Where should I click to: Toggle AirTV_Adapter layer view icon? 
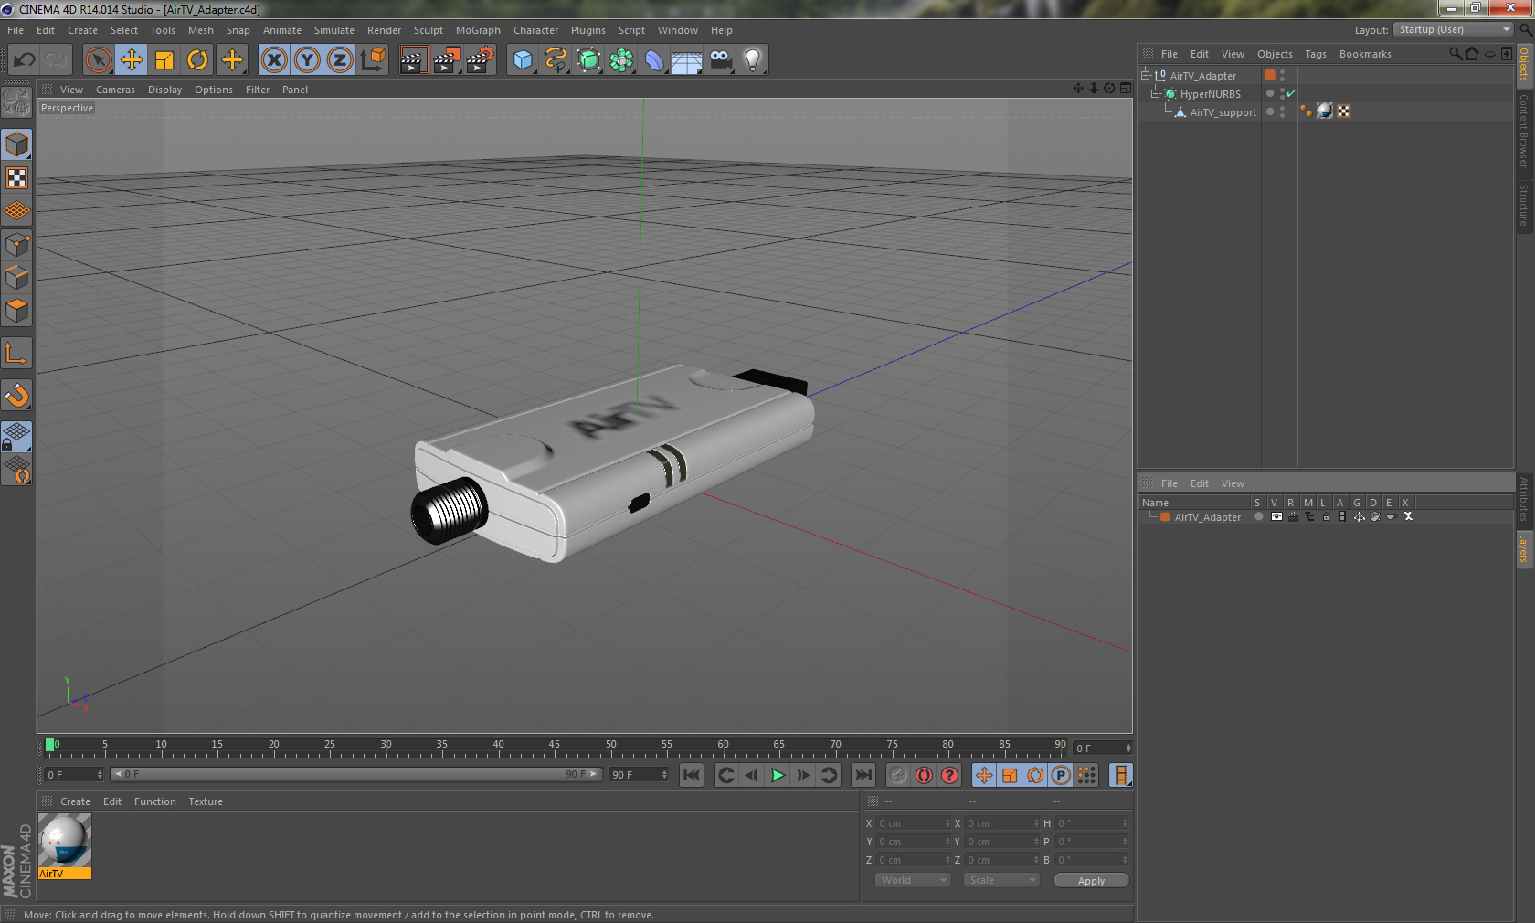[1276, 516]
